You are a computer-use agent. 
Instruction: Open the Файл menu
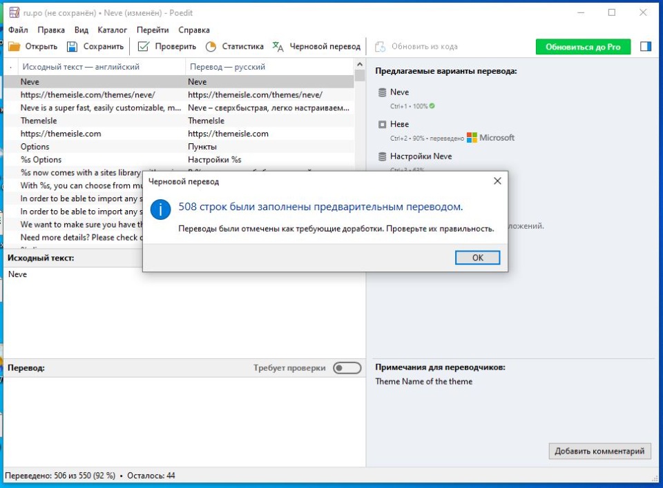(18, 30)
